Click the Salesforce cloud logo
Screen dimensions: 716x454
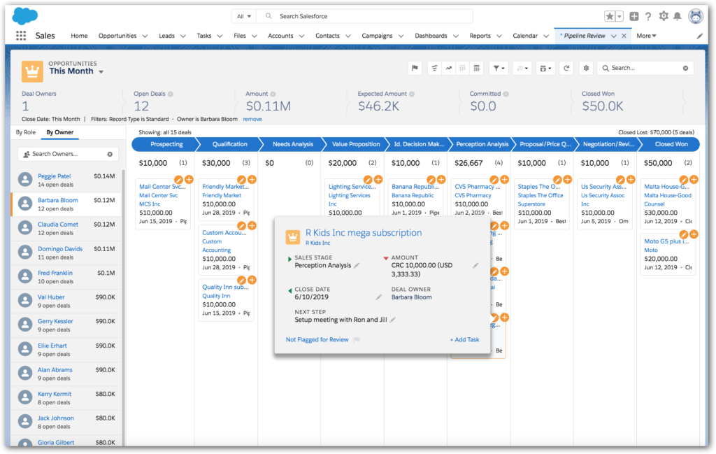click(x=24, y=16)
